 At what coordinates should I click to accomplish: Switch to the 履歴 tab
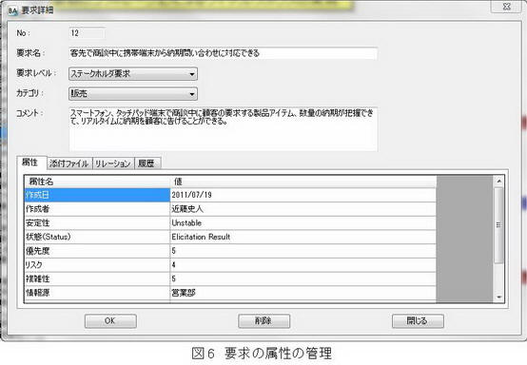146,163
